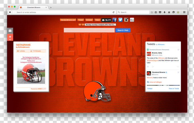Click the green extension icon in toolbar

coord(178,12)
